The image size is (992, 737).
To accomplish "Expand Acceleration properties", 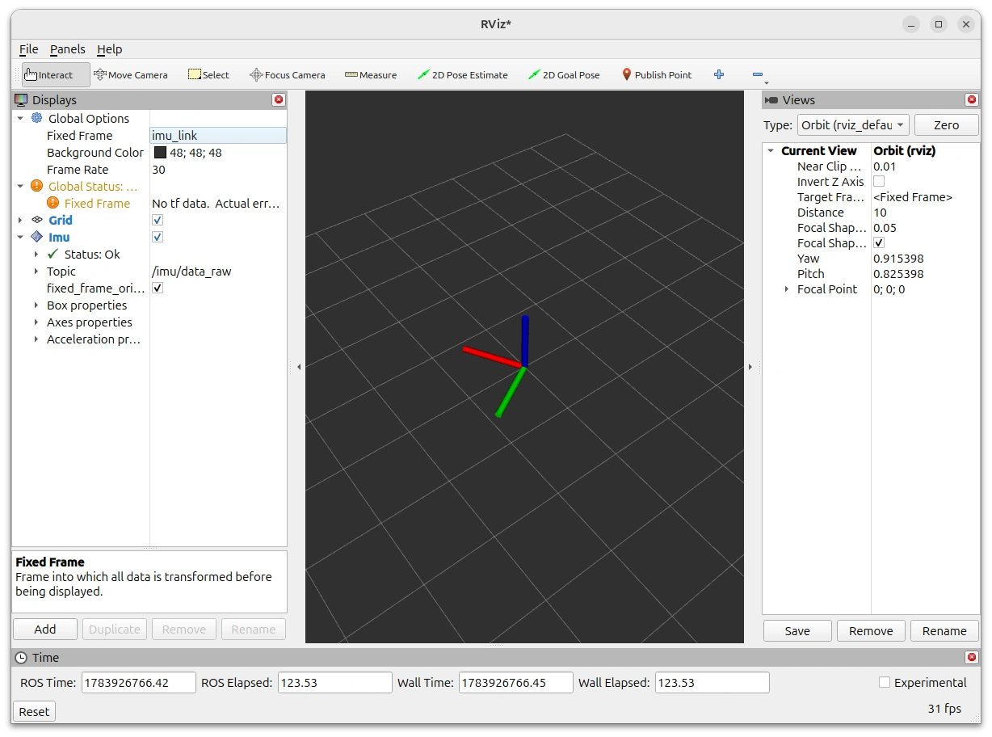I will (x=36, y=339).
